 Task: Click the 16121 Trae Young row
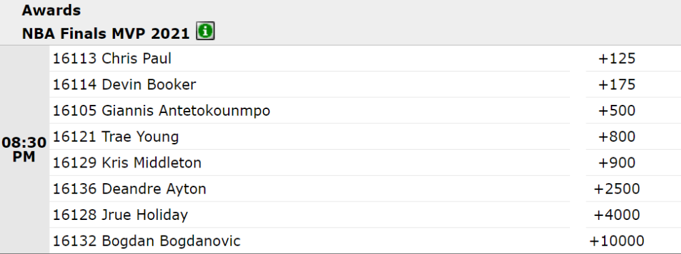[310, 137]
